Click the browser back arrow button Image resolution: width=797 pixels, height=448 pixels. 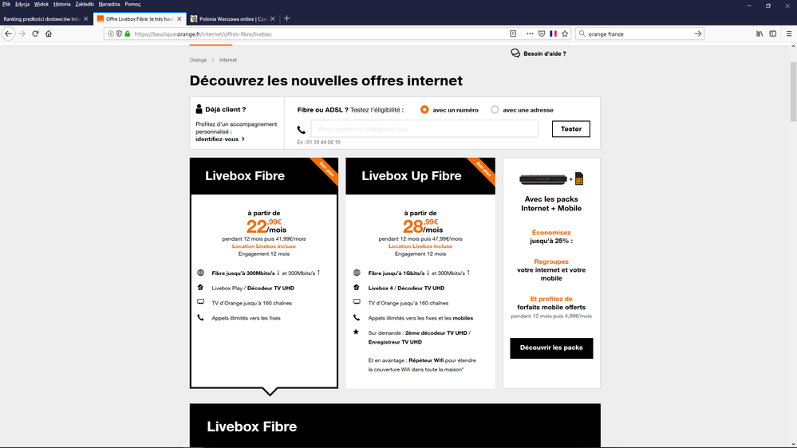point(9,34)
